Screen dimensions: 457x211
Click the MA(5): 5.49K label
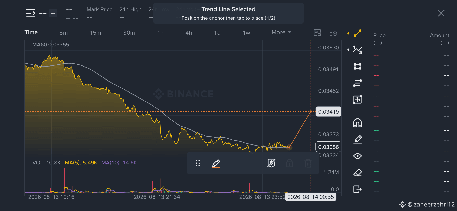click(x=81, y=163)
